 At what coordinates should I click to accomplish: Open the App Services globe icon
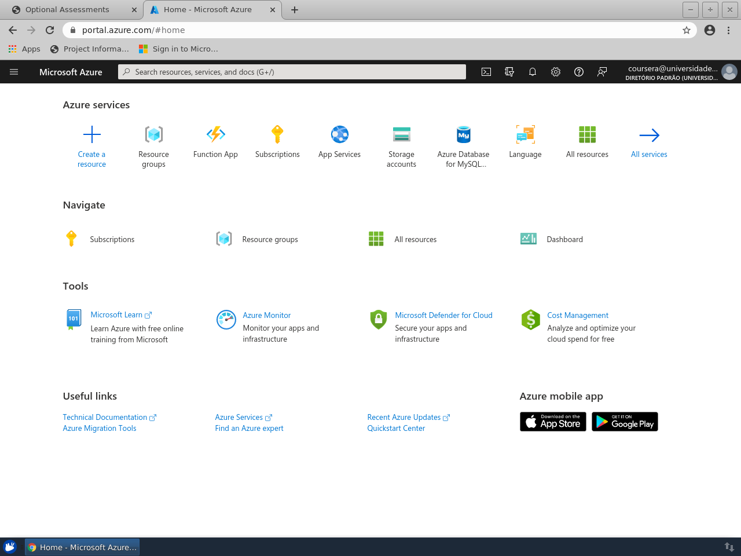click(x=340, y=134)
